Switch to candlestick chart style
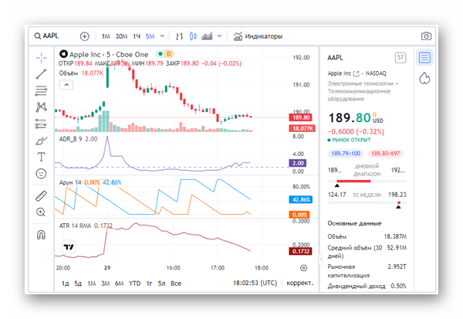 tap(193, 36)
